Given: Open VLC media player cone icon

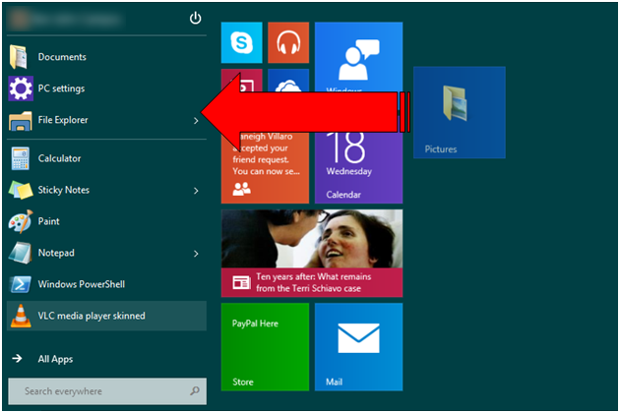Looking at the screenshot, I should tap(21, 316).
